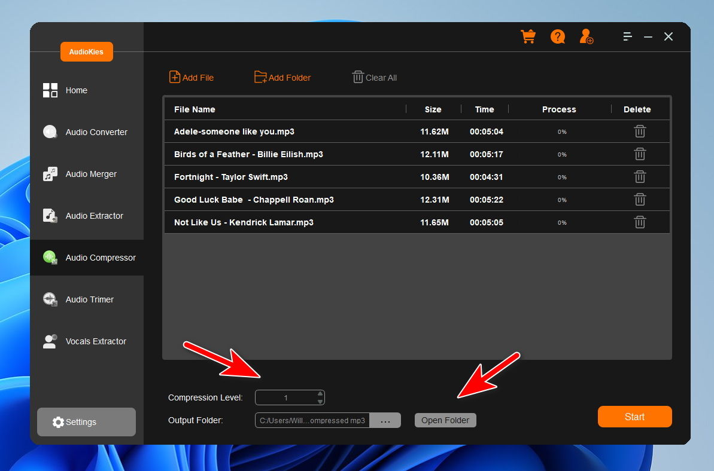Viewport: 714px width, 471px height.
Task: Select Fortnight - Taylor Swift.mp3 file name
Action: [x=231, y=178]
